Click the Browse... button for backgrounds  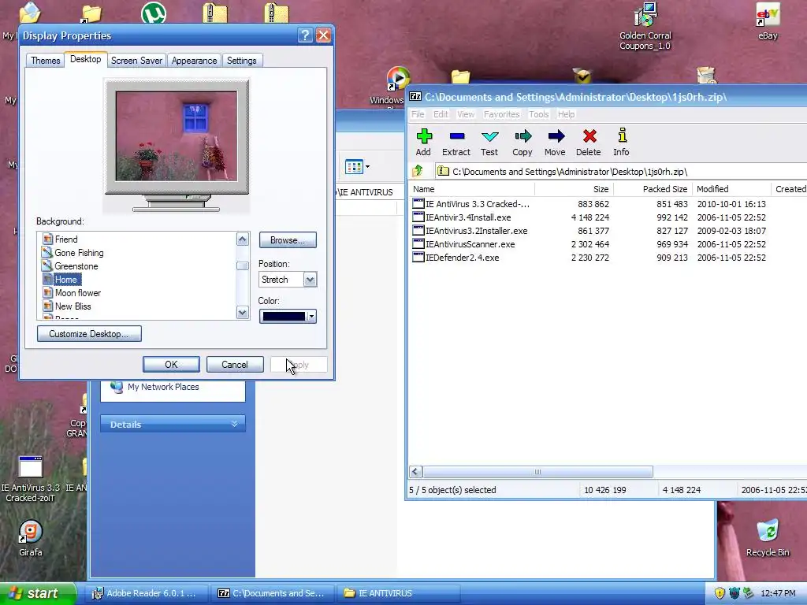[288, 239]
